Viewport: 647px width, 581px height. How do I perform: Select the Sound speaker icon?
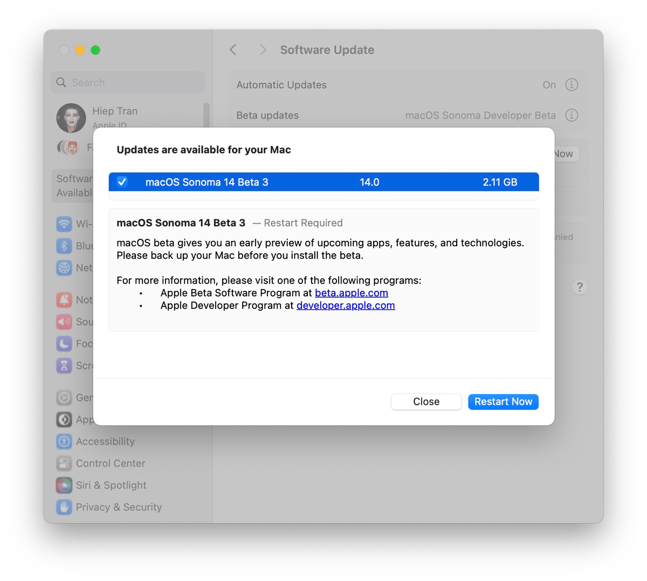[64, 322]
